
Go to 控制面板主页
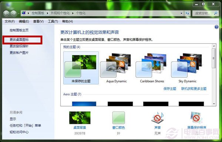pyautogui.click(x=19, y=30)
